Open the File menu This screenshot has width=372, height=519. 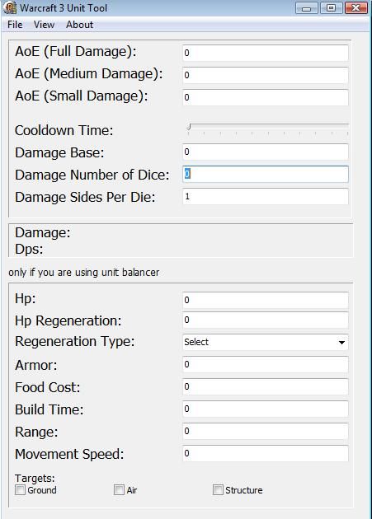pyautogui.click(x=15, y=25)
